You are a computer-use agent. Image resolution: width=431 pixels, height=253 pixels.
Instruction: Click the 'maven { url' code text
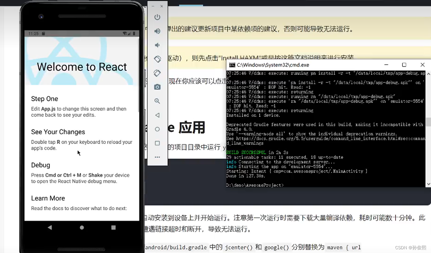[x=344, y=247]
